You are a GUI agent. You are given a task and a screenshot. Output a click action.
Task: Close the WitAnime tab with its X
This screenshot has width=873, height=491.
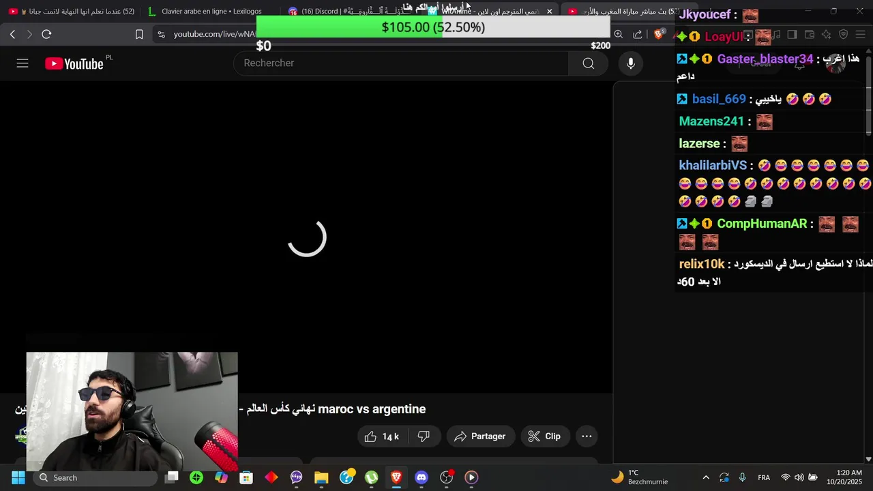(549, 12)
